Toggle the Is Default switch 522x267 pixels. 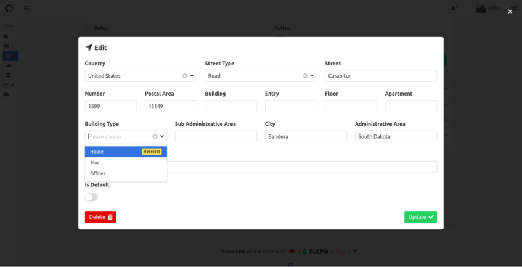(91, 197)
